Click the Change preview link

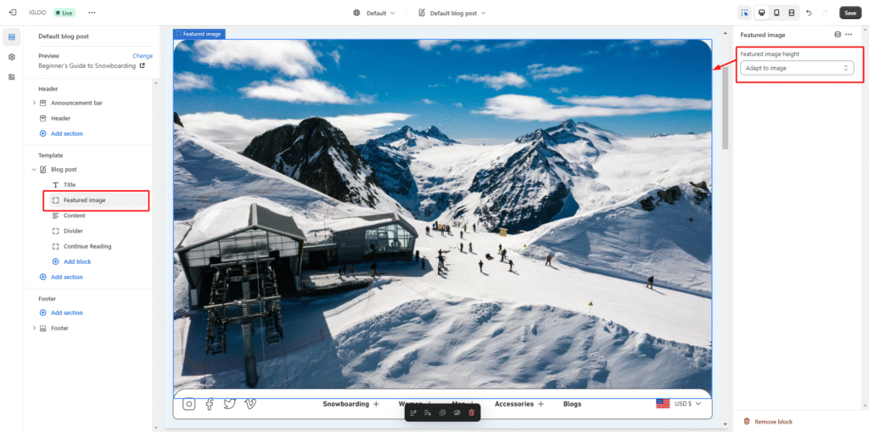point(143,56)
